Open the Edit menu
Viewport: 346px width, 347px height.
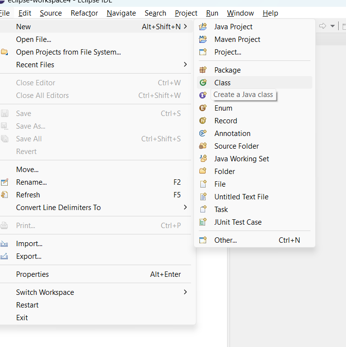(25, 13)
